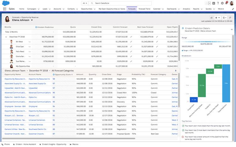
Task: Click the global actions plus icon
Action: [x=214, y=3]
